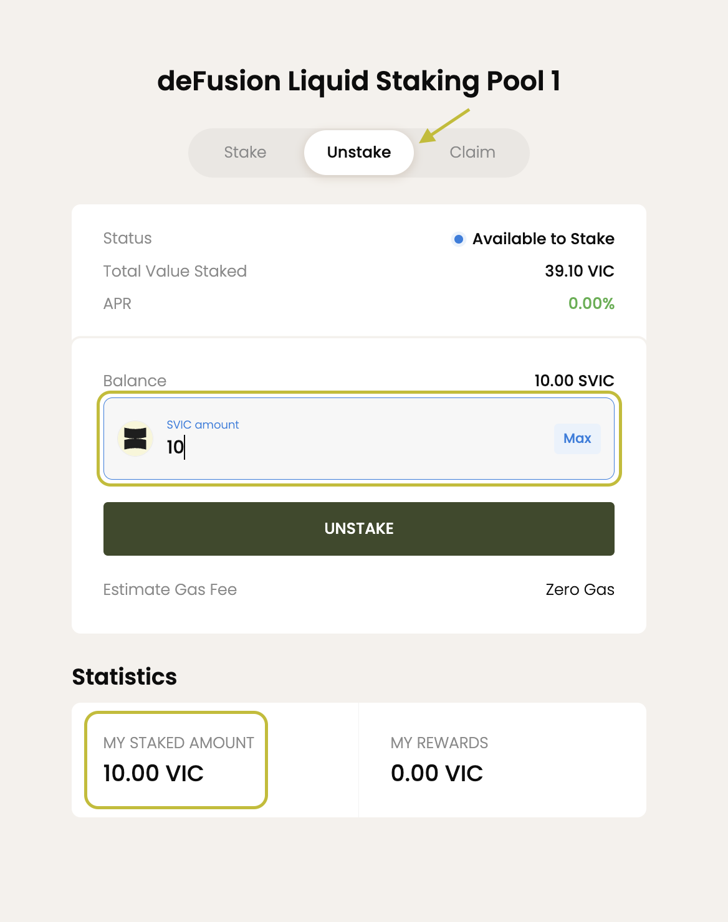Click the 10.00 SVIC balance value
Screen dimensions: 728x922
click(574, 381)
